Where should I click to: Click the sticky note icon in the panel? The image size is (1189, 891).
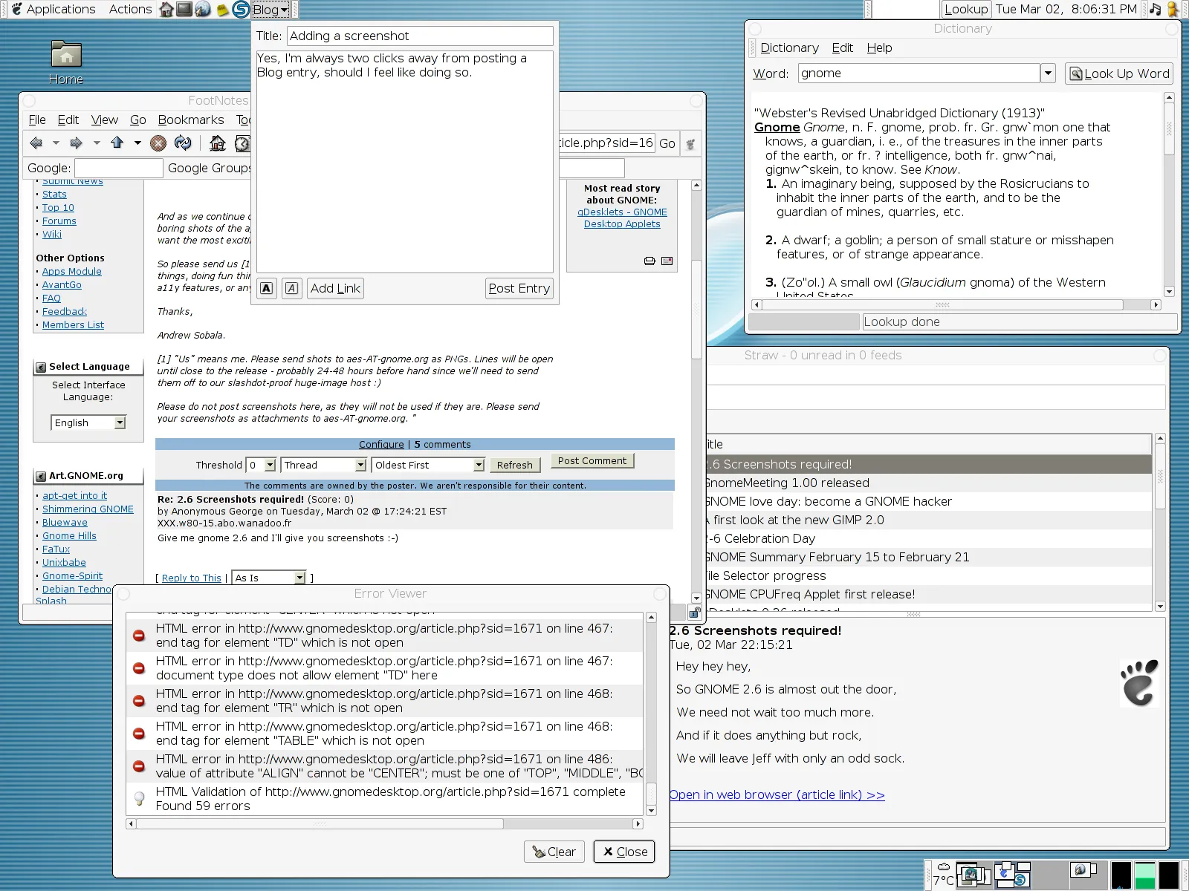(x=222, y=10)
